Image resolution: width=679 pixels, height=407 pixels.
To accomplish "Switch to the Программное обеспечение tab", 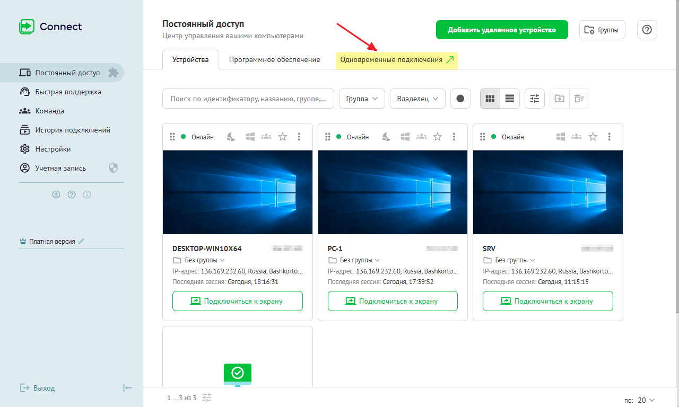I will 274,60.
